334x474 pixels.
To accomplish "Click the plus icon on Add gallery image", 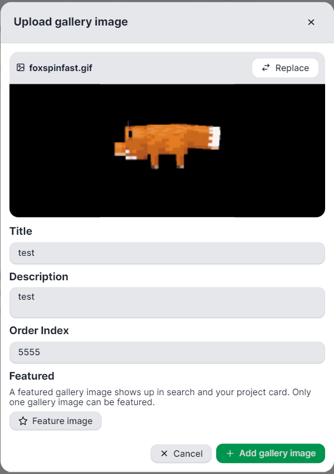I will tap(230, 453).
